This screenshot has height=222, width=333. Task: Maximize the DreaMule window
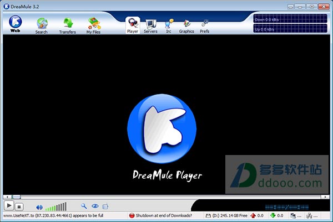311,7
